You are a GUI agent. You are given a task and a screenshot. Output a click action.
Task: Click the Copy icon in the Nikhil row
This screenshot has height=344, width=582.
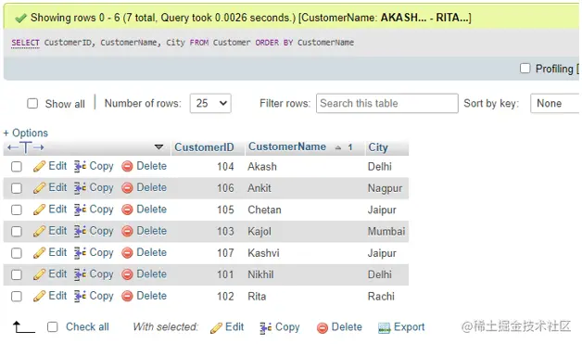(80, 274)
